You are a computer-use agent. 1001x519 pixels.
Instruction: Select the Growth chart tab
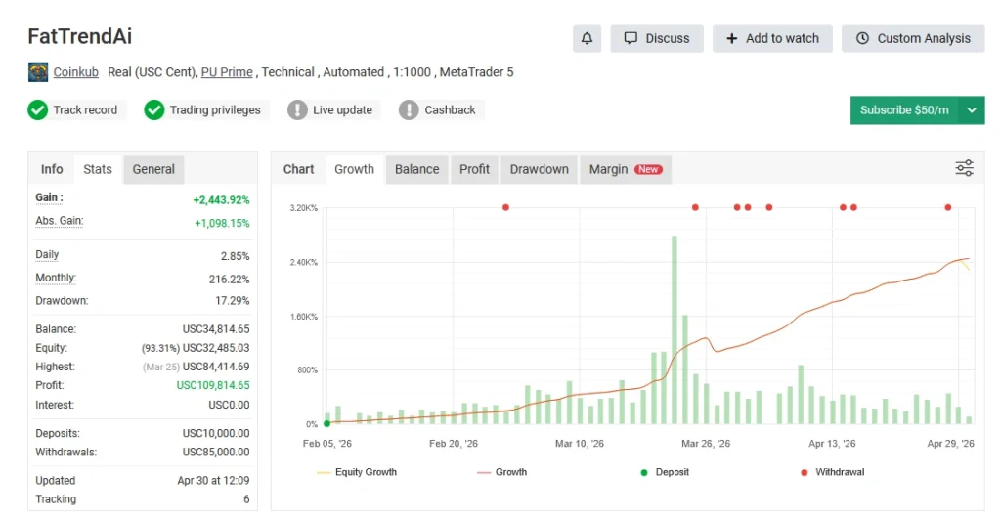point(354,169)
